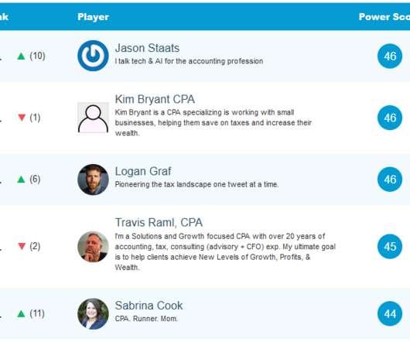The height and width of the screenshot is (342, 410).
Task: Open Jason Staats' player name link
Action: 147,48
